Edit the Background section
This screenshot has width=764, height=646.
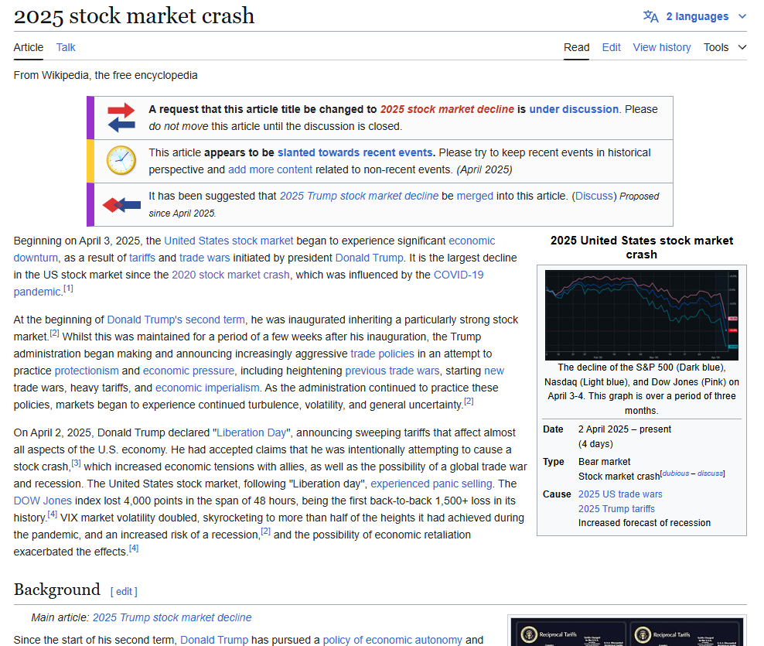click(124, 592)
